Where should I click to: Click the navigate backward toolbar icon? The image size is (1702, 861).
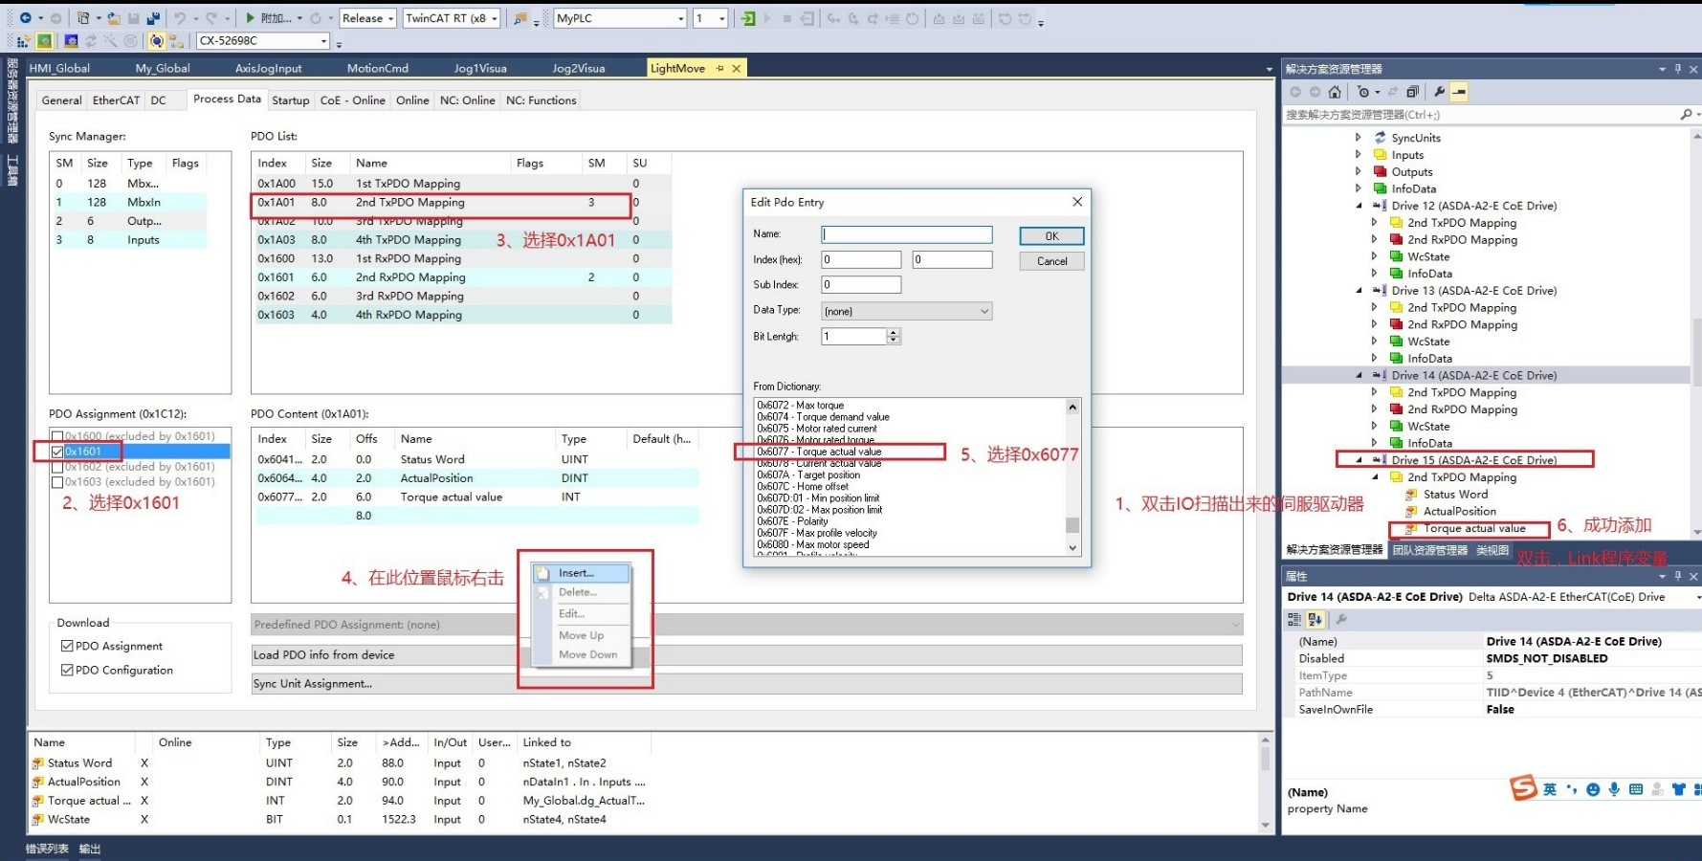[x=26, y=18]
